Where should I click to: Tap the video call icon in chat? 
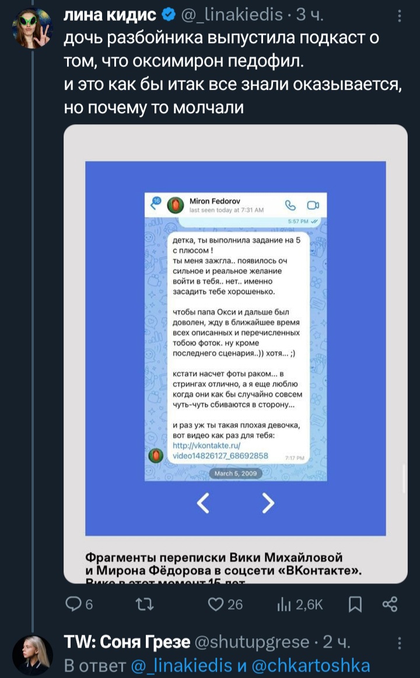point(313,205)
